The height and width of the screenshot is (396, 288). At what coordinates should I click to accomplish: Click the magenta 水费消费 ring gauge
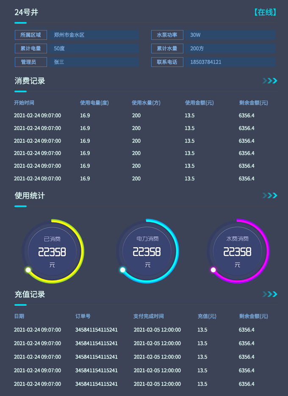(x=238, y=251)
